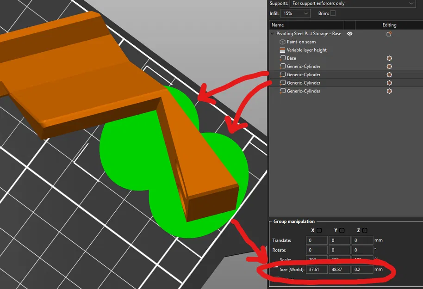Click the Translate Y input field

[340, 240]
